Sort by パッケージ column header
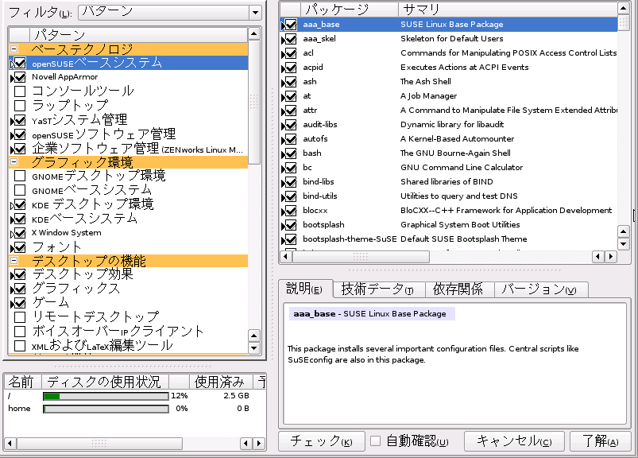 (349, 10)
